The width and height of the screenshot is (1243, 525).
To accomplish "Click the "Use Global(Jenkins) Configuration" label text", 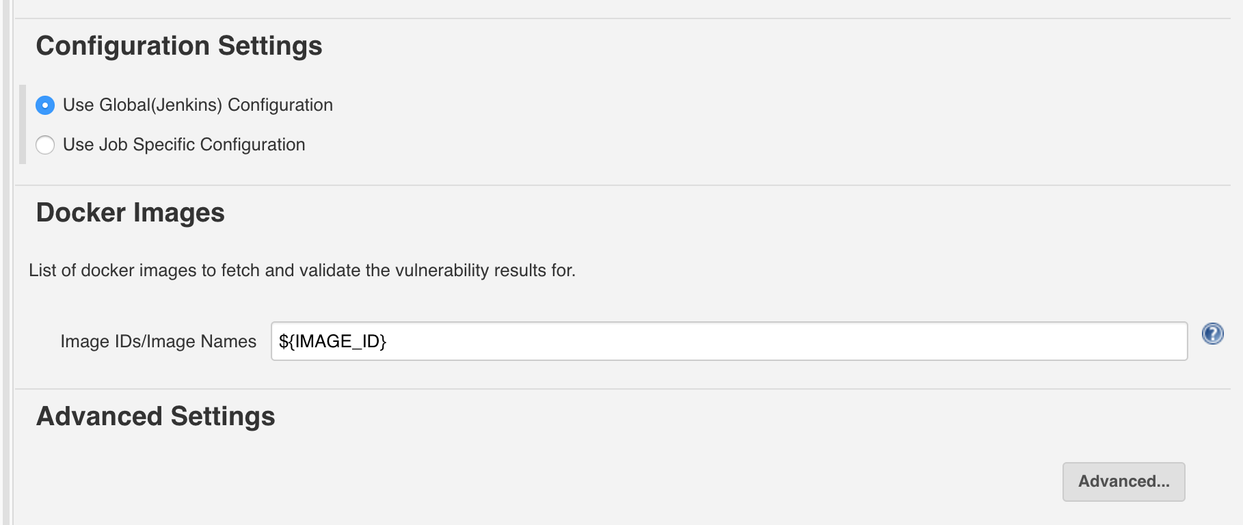I will pos(198,105).
